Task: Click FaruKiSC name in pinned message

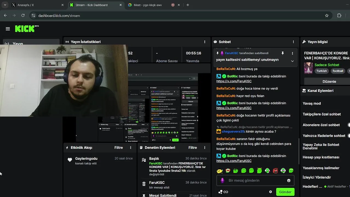Action: [231, 53]
